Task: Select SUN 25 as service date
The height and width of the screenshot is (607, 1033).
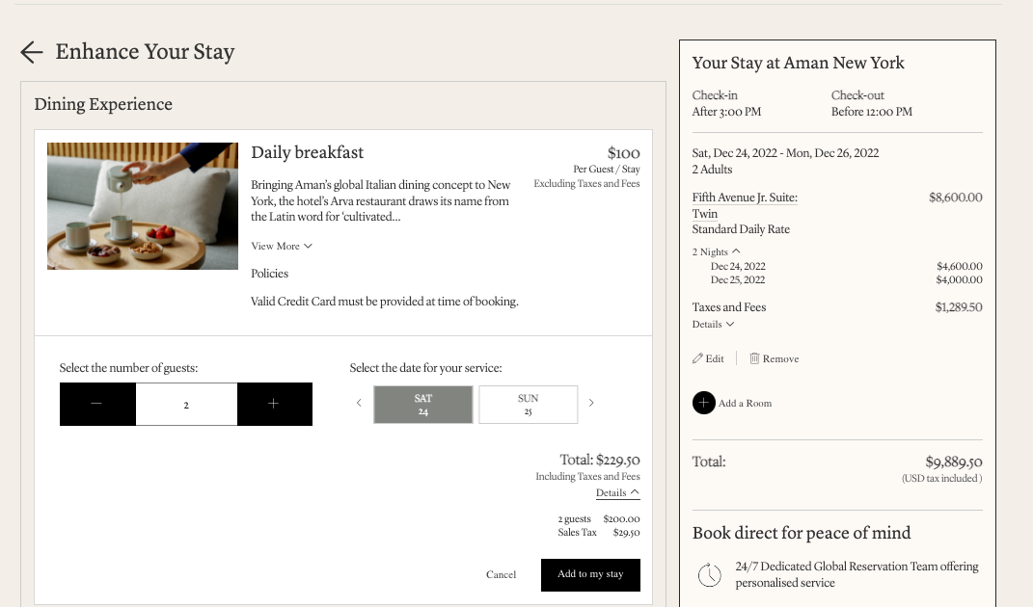Action: 528,405
